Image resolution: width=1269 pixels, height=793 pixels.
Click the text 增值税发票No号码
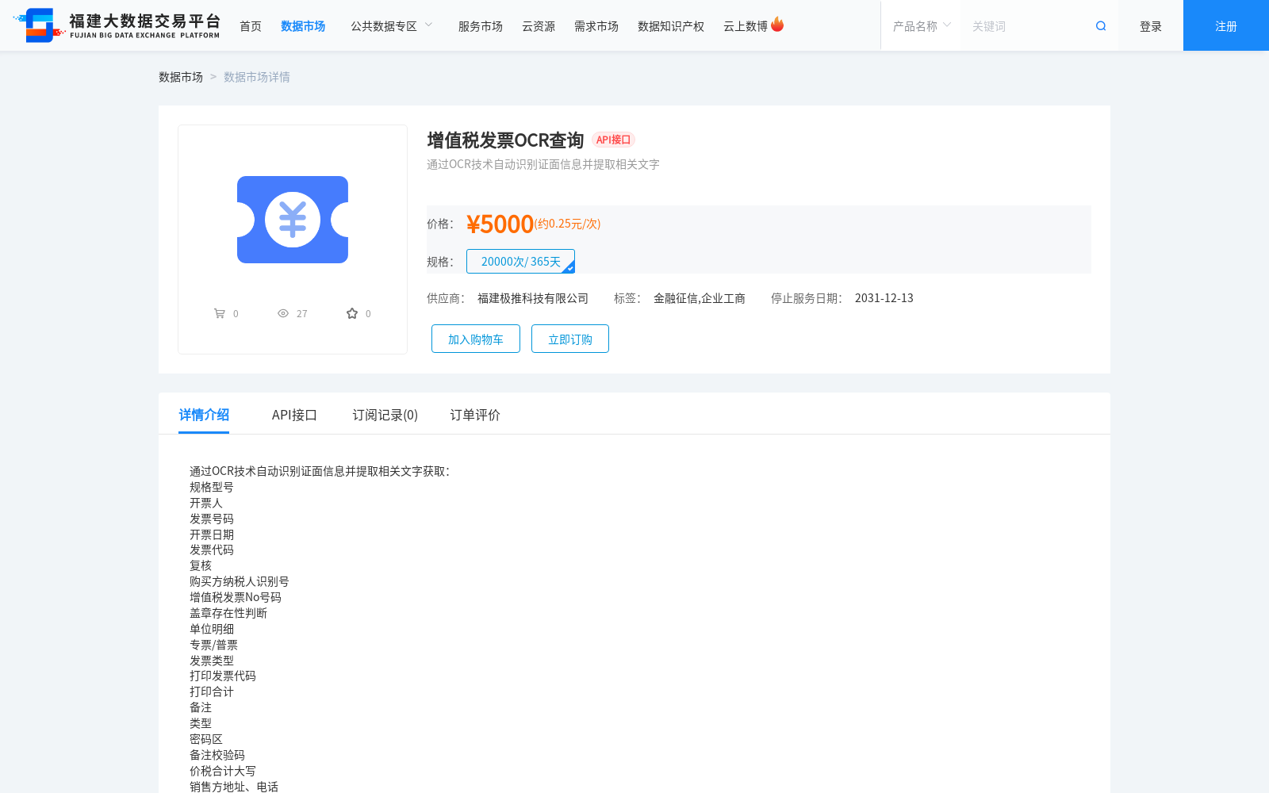coord(236,597)
